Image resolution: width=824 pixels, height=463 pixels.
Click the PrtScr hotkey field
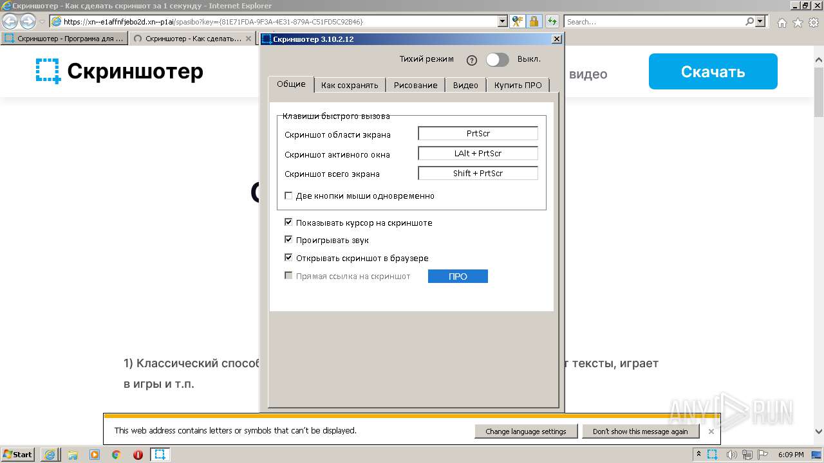click(478, 134)
